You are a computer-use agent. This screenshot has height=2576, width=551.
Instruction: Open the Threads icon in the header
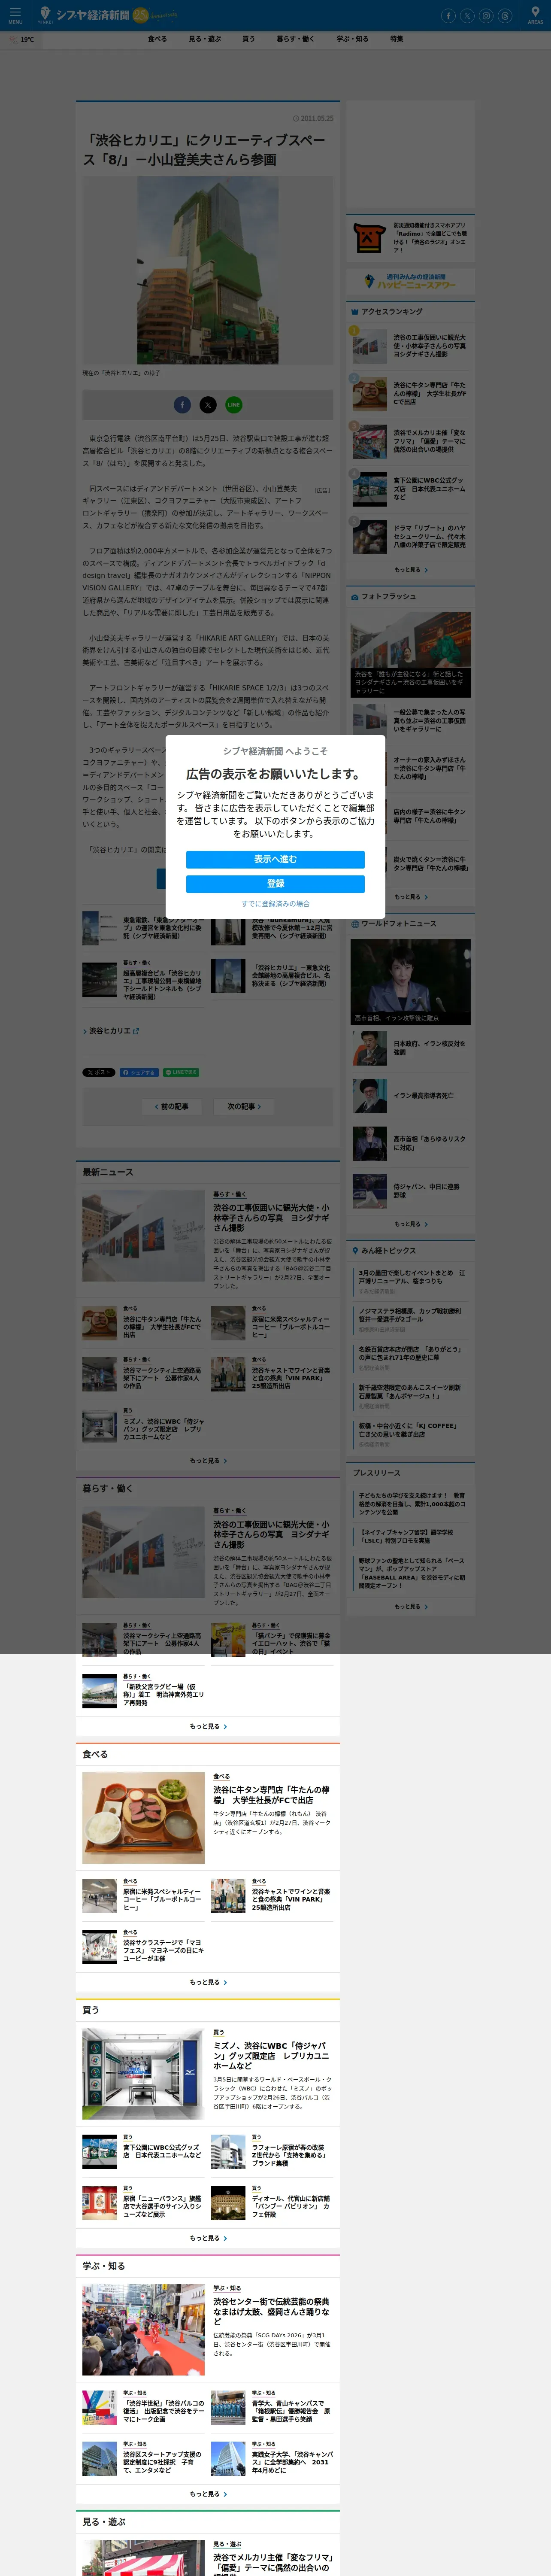(505, 16)
